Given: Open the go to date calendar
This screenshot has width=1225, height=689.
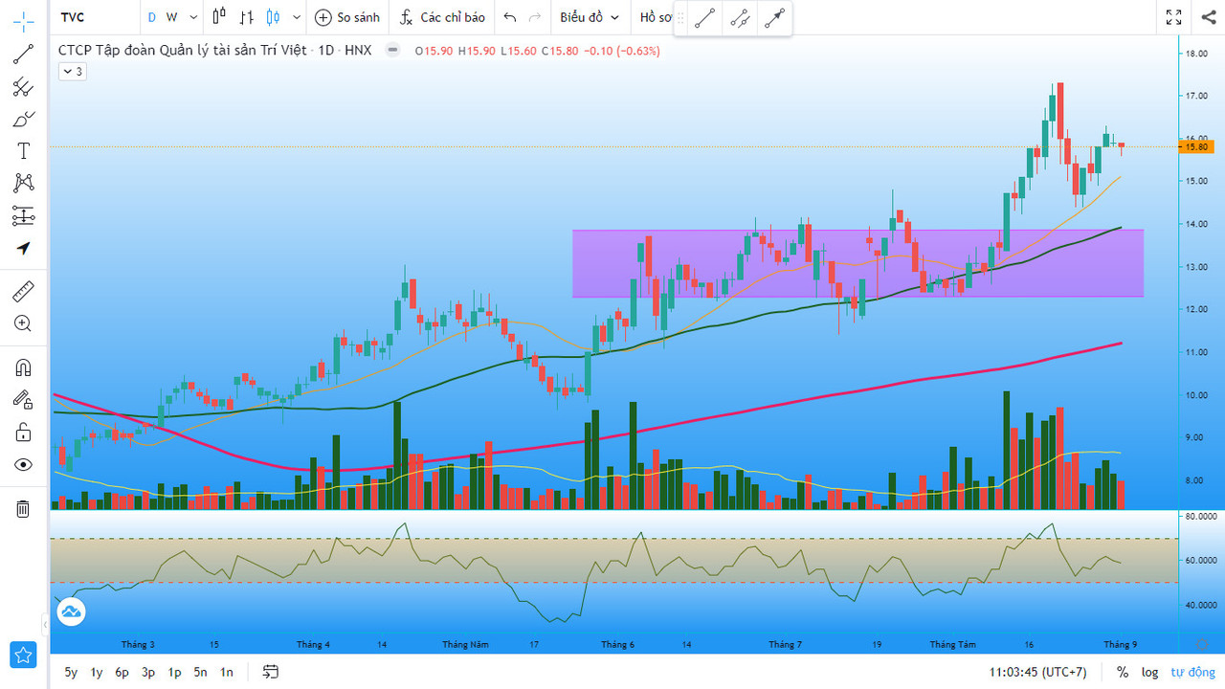Looking at the screenshot, I should coord(271,672).
